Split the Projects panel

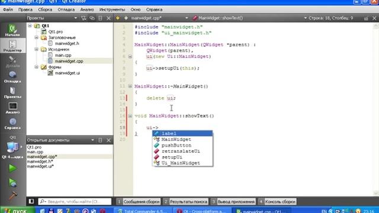100,18
